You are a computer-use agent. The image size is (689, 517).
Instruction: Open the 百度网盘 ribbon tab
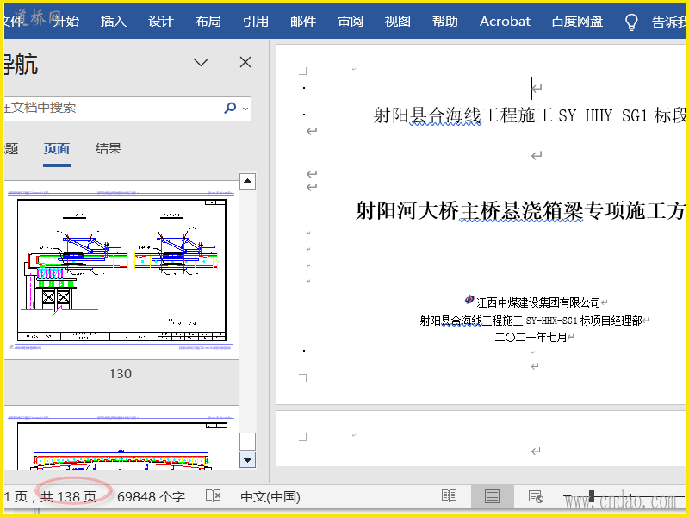577,21
